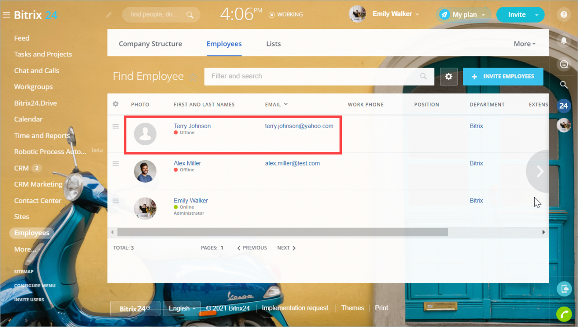Expand Emily Walker user menu in header
This screenshot has width=578, height=327.
point(417,15)
